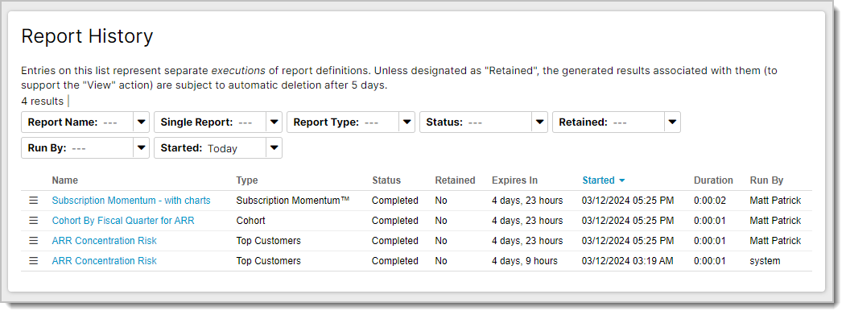846x315 pixels.
Task: Click the Run By column header
Action: click(766, 180)
